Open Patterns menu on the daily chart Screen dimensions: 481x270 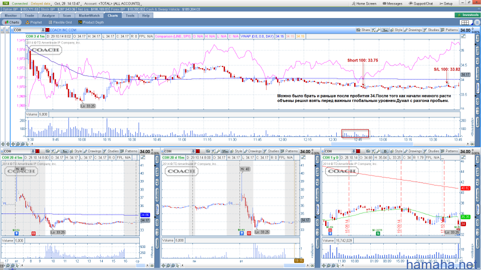tap(449, 151)
